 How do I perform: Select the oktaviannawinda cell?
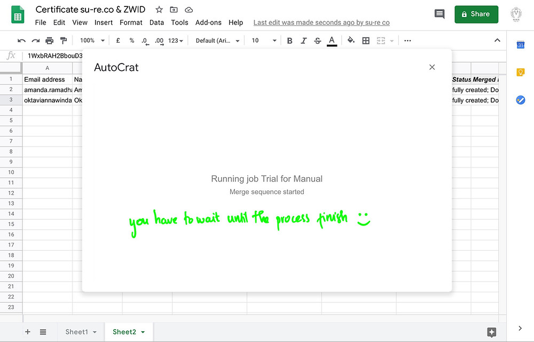point(48,100)
